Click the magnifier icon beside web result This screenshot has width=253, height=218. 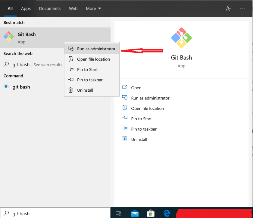point(6,64)
